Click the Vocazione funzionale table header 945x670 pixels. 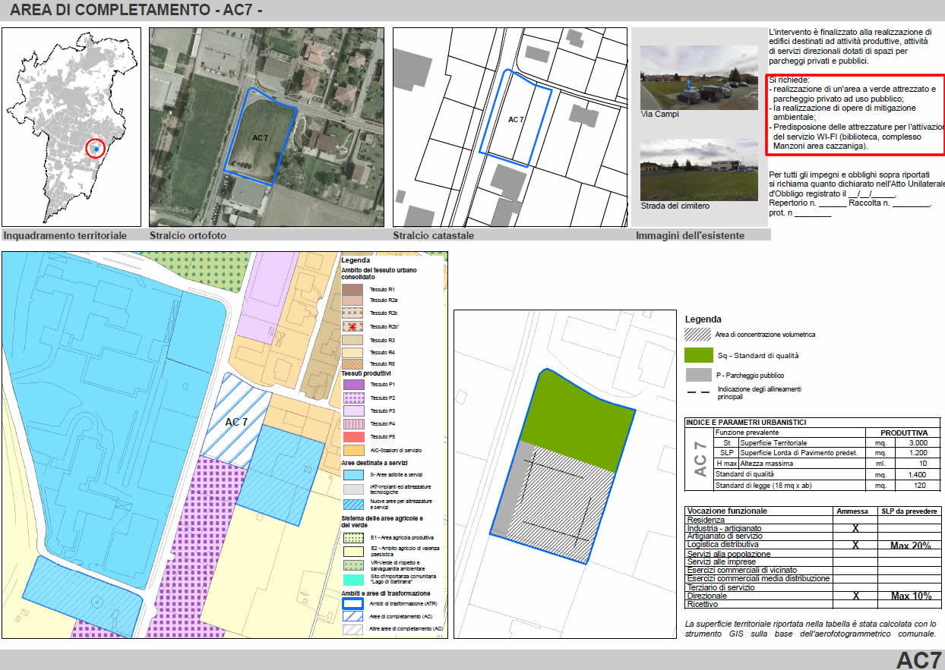pyautogui.click(x=727, y=511)
